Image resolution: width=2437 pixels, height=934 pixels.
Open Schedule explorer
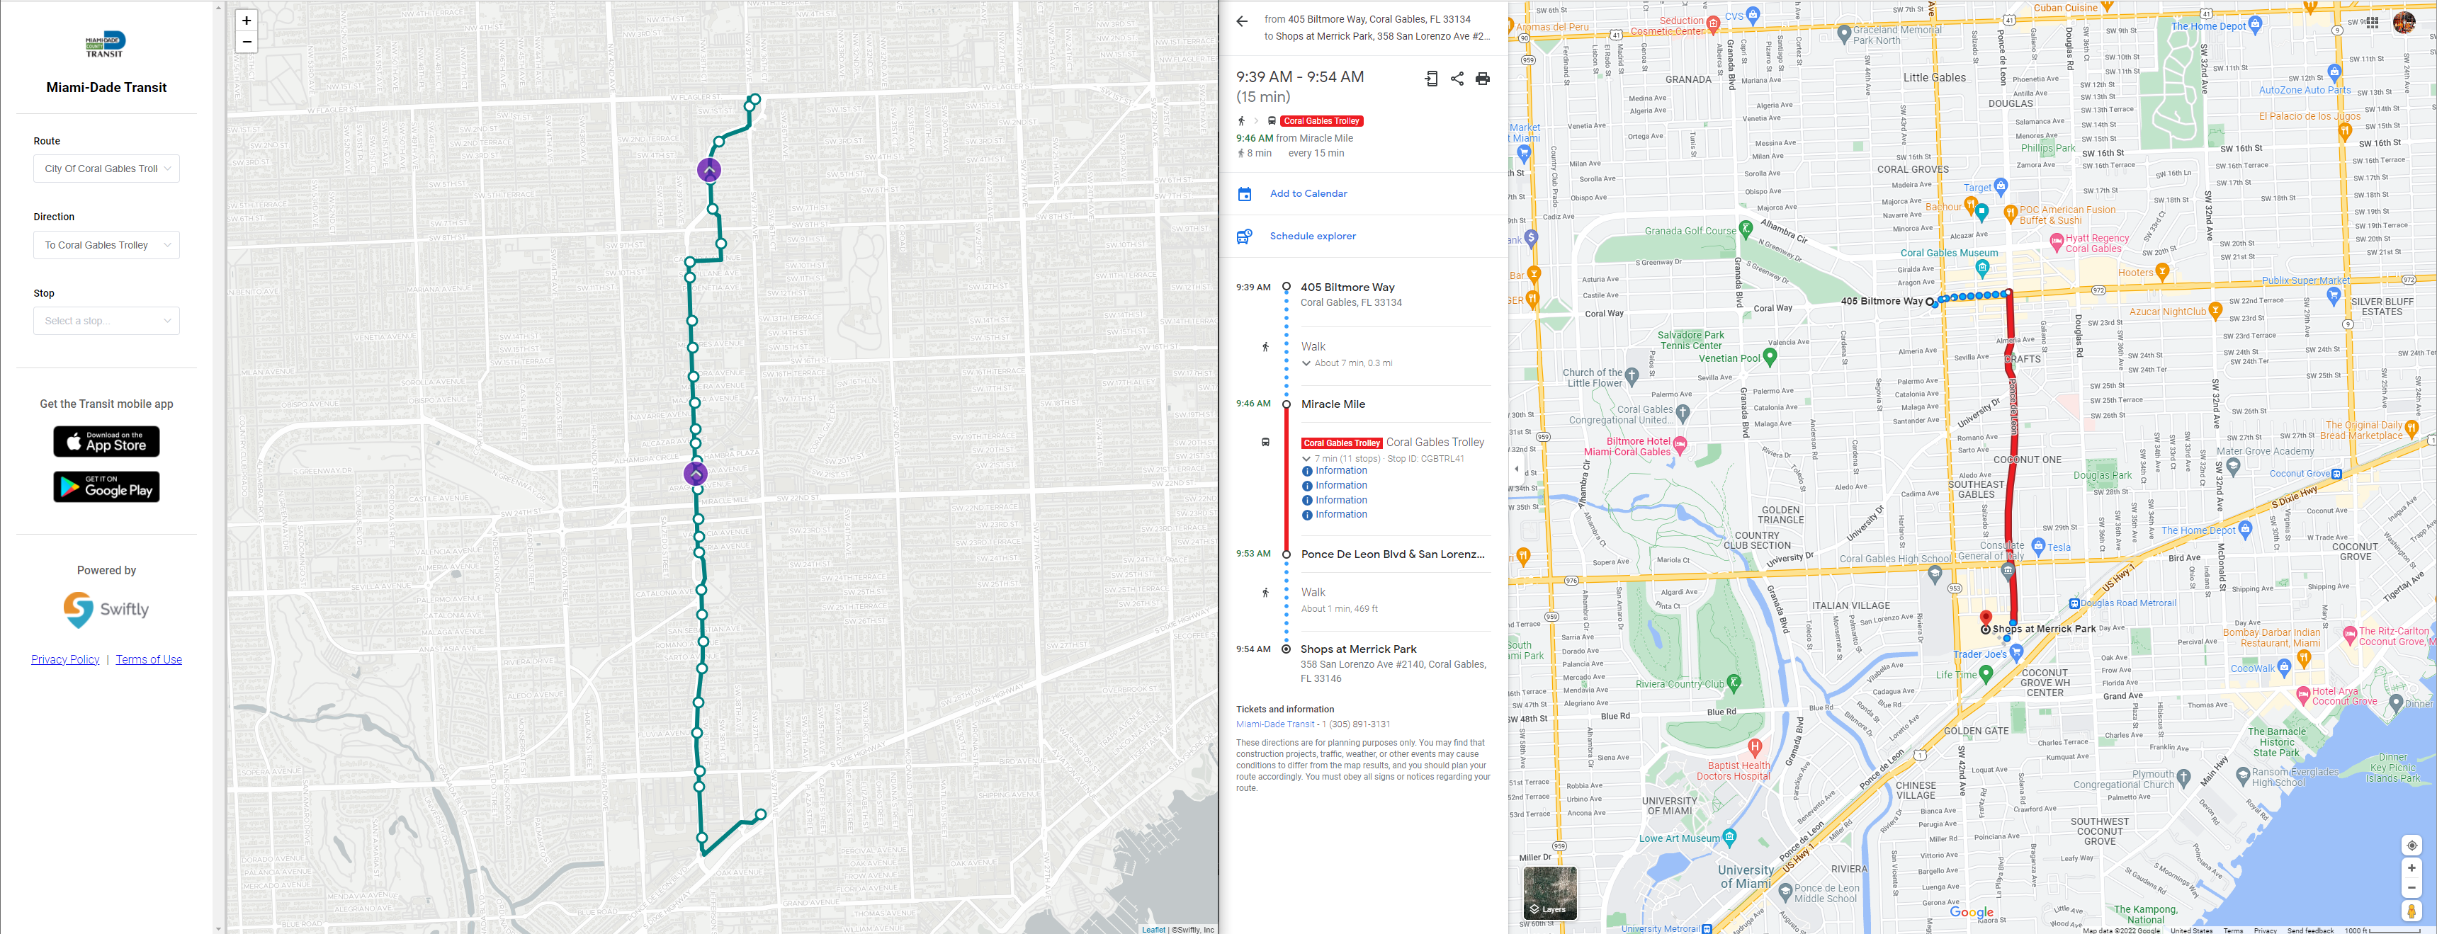pos(1312,237)
